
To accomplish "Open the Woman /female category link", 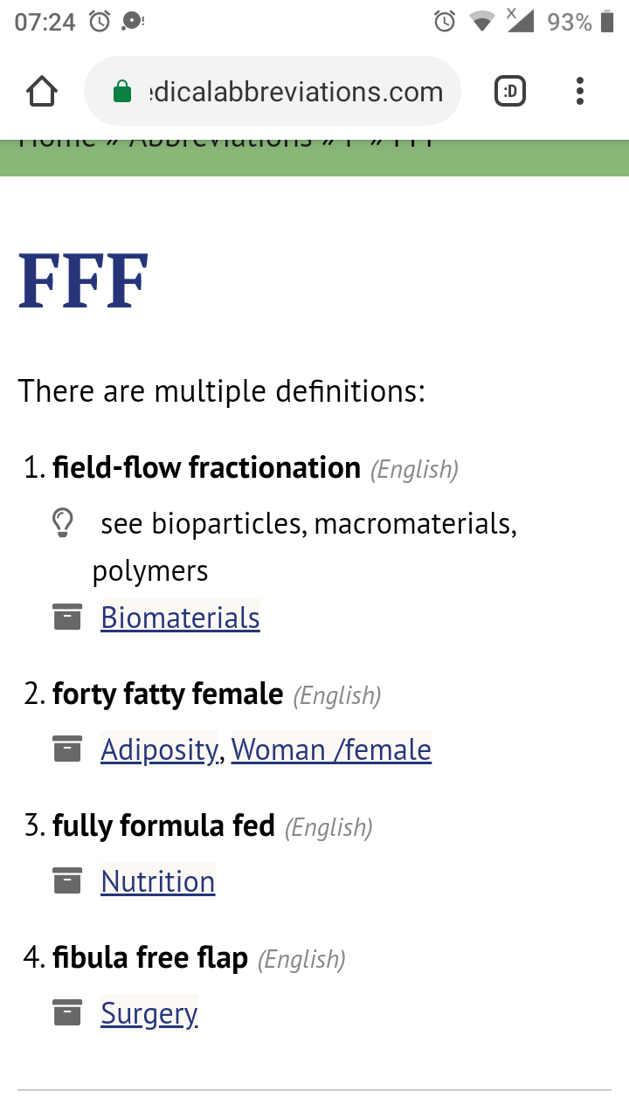I will [331, 749].
